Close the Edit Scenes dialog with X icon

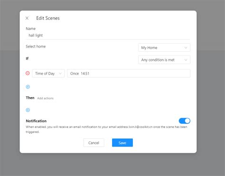click(27, 18)
